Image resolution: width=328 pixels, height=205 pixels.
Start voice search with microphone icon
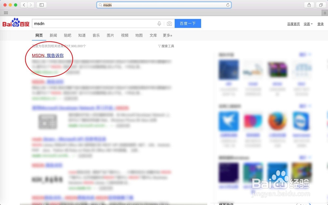tap(159, 24)
